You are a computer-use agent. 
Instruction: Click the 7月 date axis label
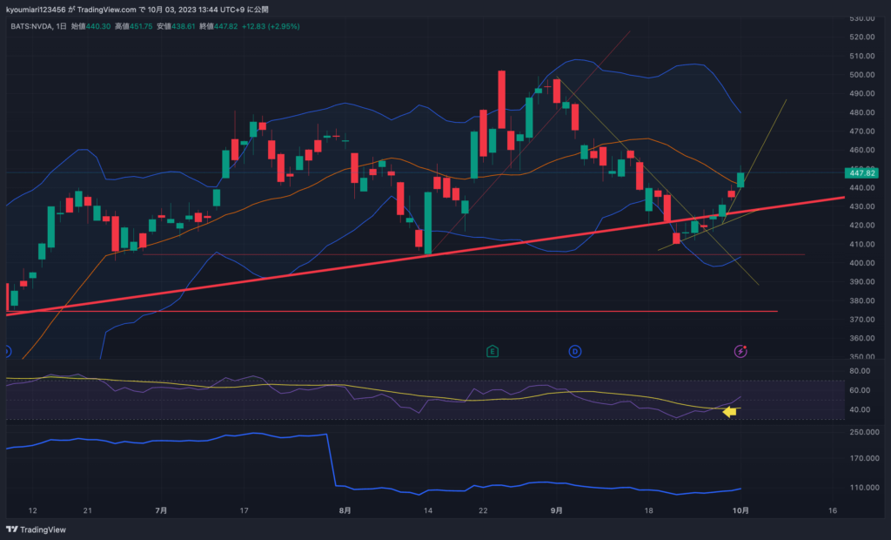coord(161,510)
